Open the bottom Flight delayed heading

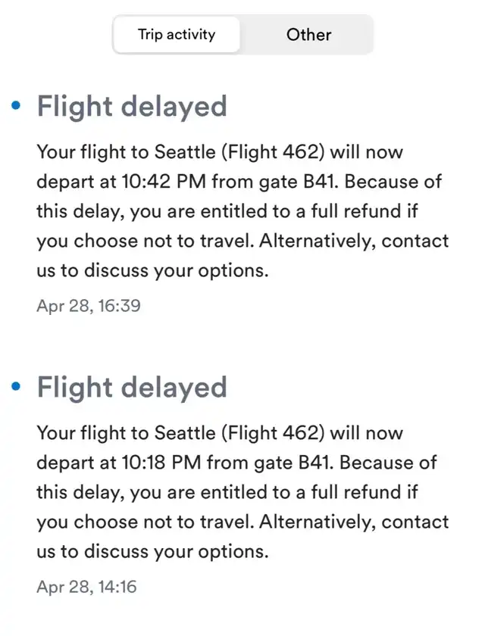click(x=132, y=388)
